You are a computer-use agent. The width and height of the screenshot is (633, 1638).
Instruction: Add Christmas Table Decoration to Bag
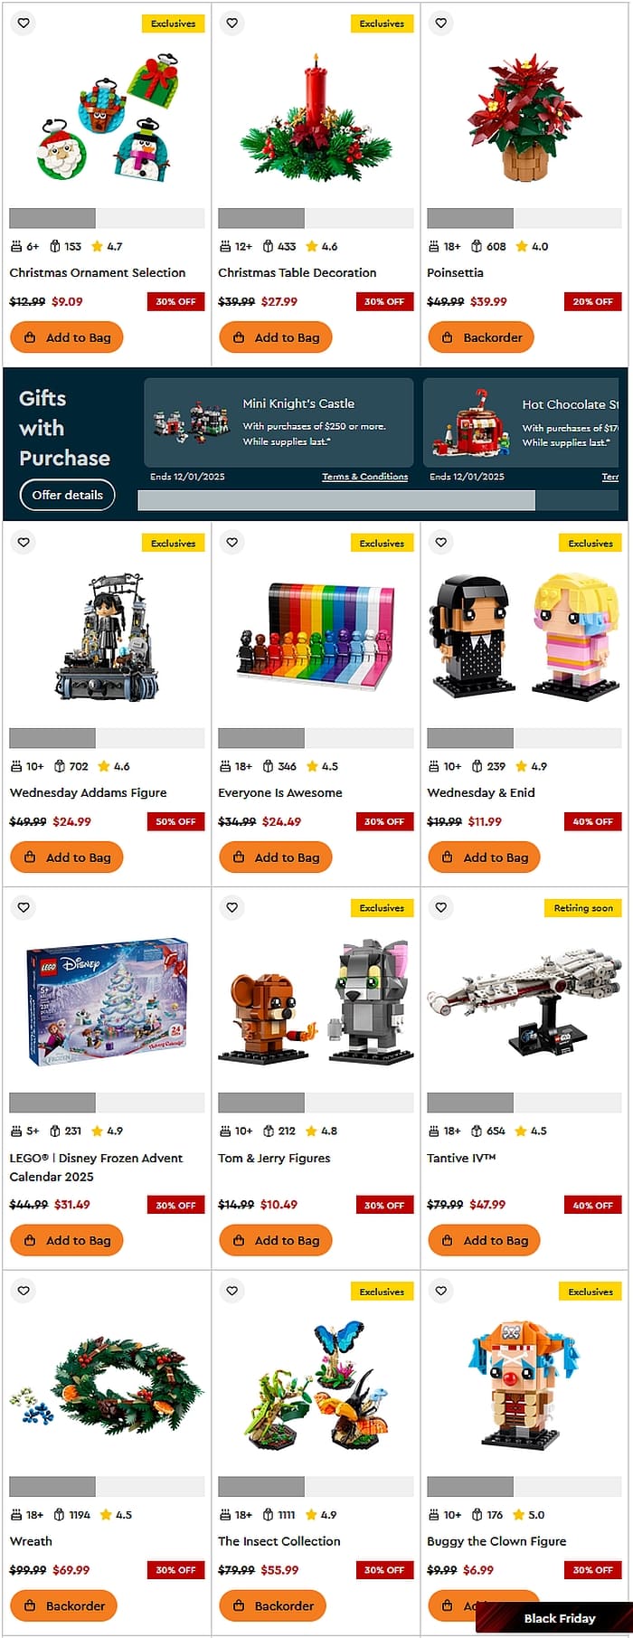(x=275, y=337)
